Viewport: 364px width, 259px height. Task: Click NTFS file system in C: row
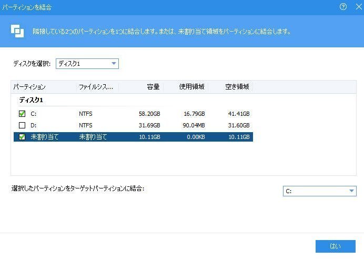[x=86, y=114]
